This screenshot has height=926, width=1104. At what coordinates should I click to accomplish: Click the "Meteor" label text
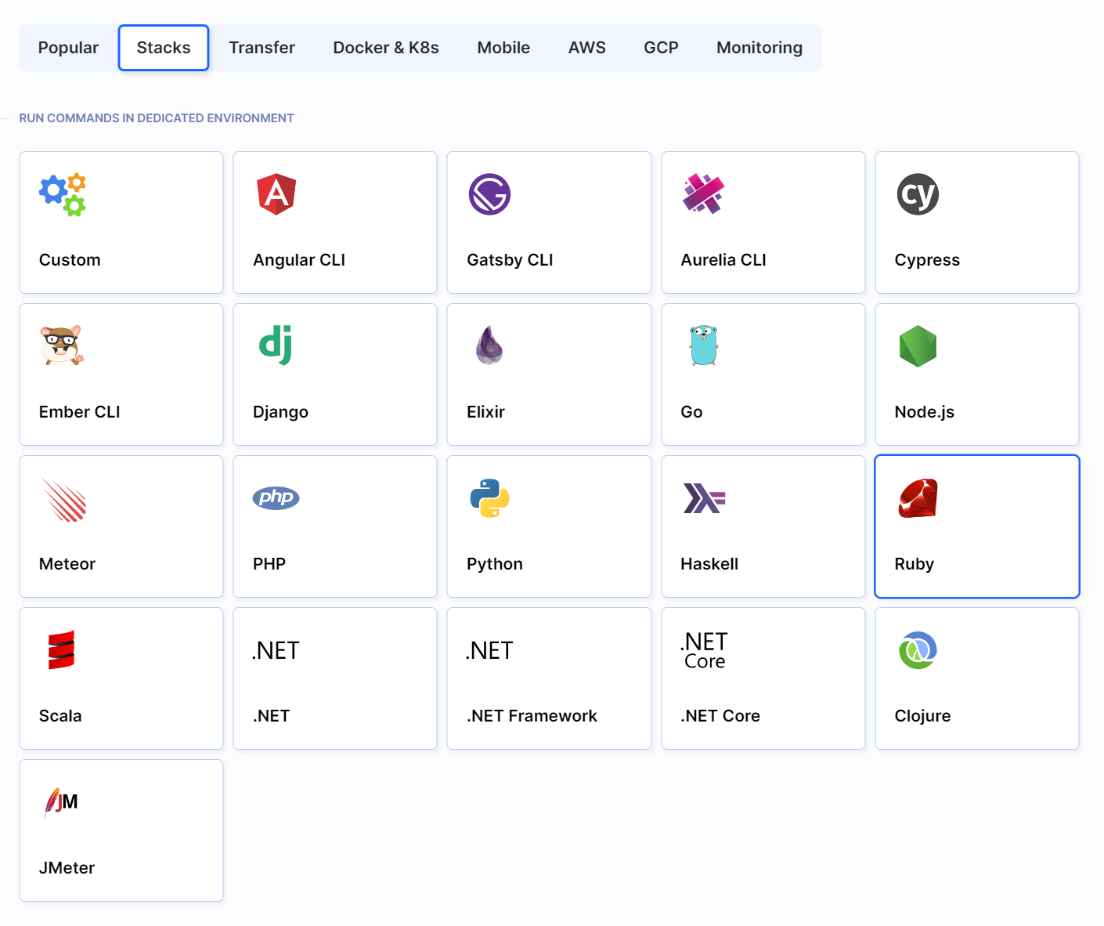click(x=67, y=564)
